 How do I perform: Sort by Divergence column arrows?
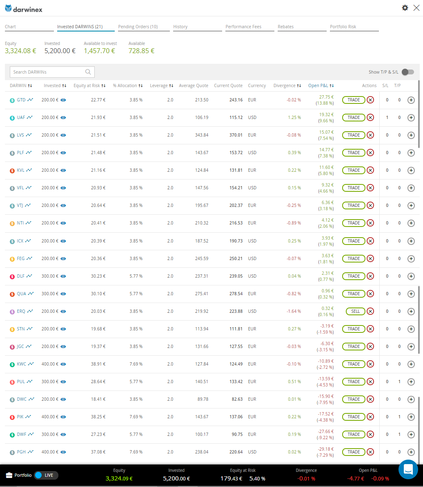(299, 86)
